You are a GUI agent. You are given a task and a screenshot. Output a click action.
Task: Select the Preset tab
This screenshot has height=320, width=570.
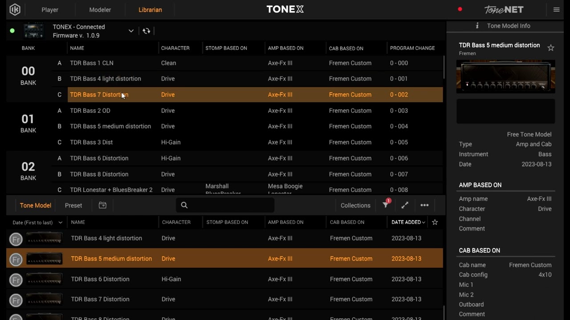73,205
